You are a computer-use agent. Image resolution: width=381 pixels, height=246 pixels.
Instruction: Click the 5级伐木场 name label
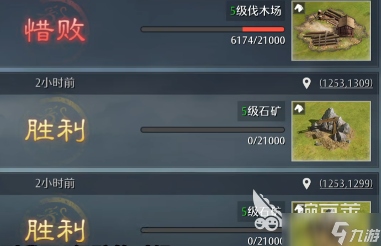255,11
